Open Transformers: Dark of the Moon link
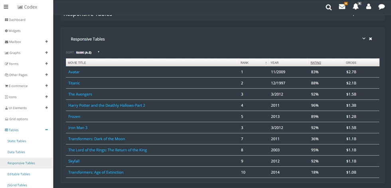 (x=97, y=139)
